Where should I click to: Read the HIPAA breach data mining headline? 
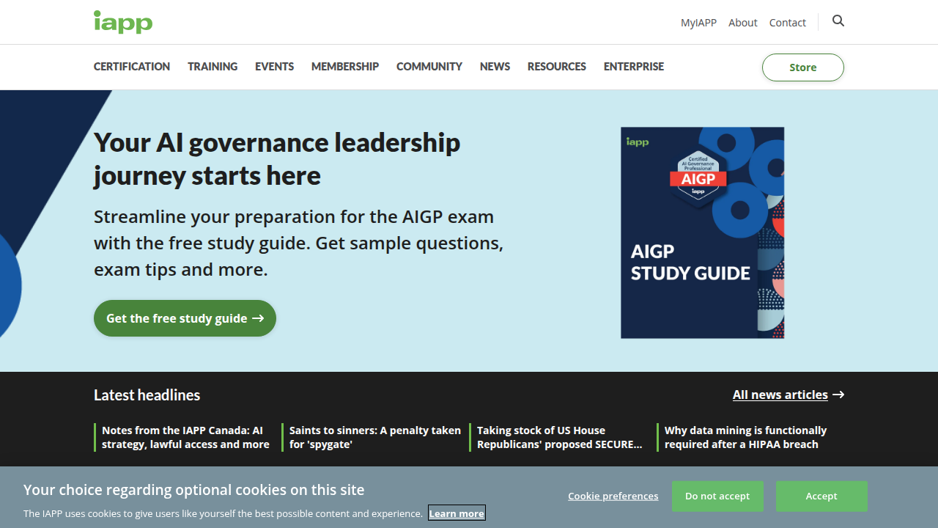click(x=746, y=437)
